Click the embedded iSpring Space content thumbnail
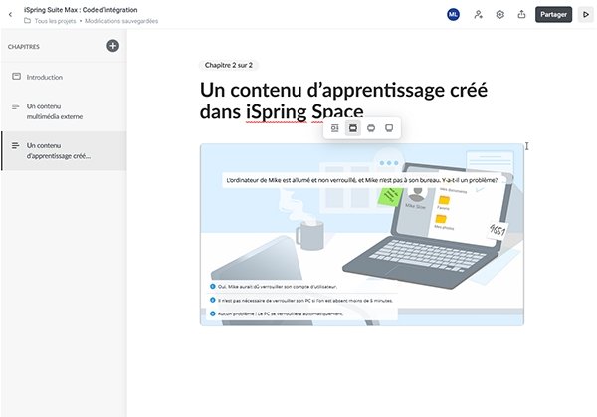 (362, 235)
